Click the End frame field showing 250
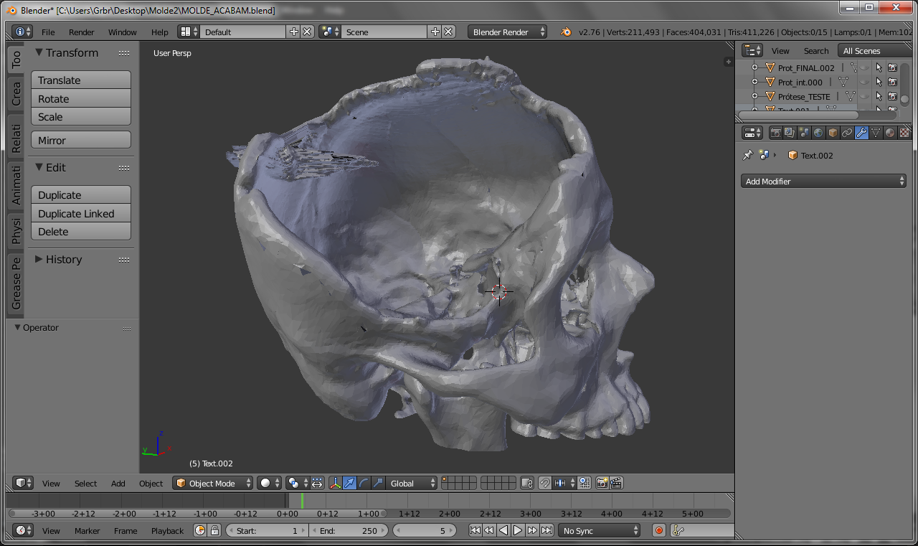 tap(349, 531)
